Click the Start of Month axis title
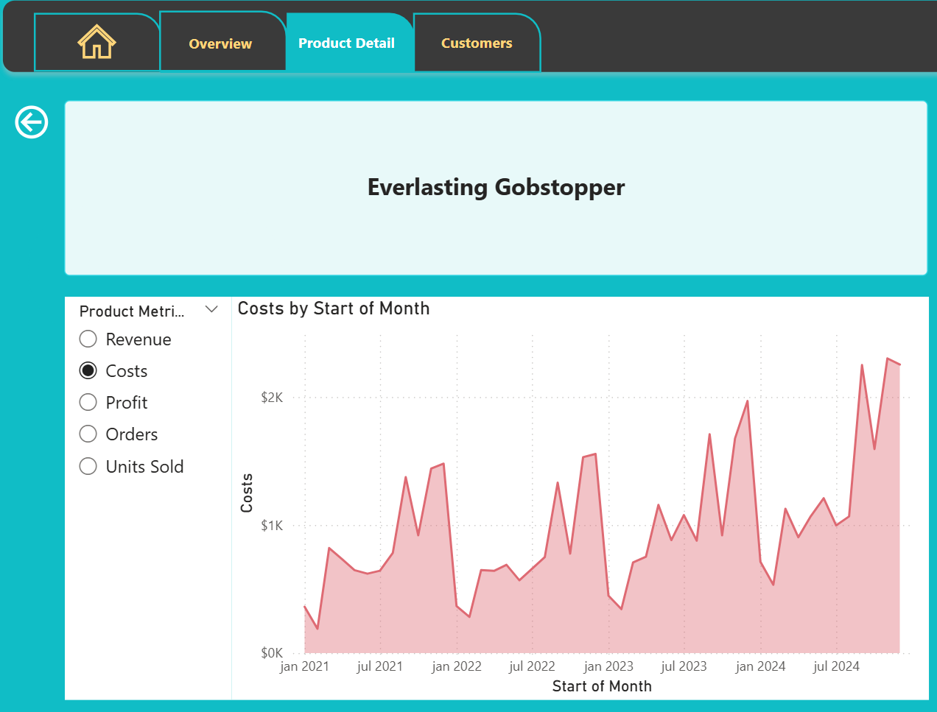 coord(602,686)
